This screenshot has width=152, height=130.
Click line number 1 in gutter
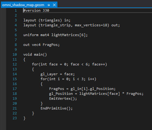(x=16, y=10)
